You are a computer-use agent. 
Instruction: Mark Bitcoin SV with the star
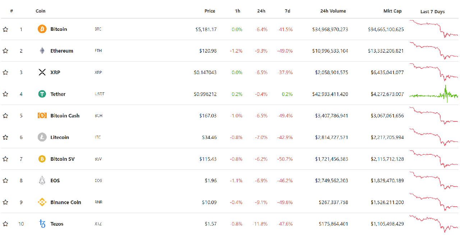[x=5, y=159]
